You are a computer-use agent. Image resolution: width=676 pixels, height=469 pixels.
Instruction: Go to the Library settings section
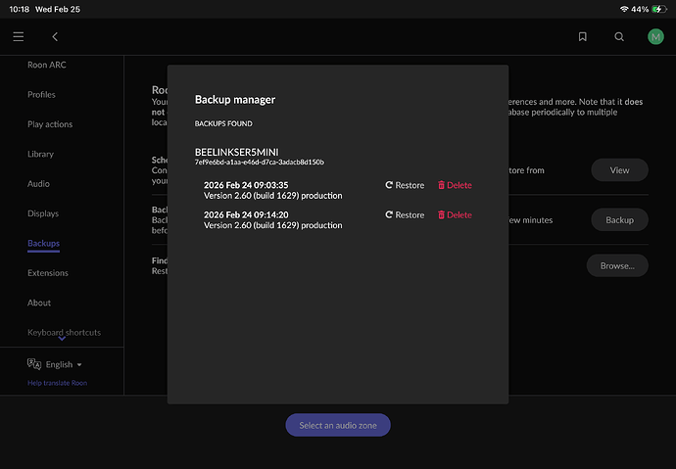pos(40,155)
